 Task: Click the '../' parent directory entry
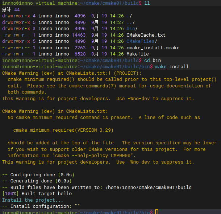coord(131,22)
